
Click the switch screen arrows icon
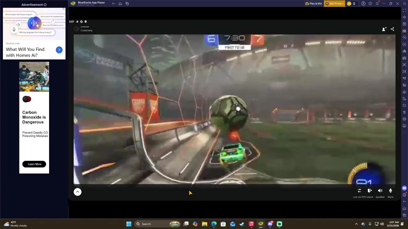[x=359, y=191]
